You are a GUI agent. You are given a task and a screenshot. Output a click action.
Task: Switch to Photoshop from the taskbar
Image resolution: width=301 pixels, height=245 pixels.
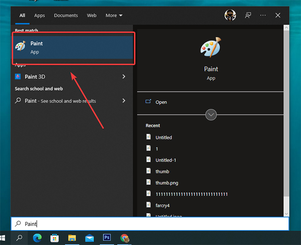107,238
